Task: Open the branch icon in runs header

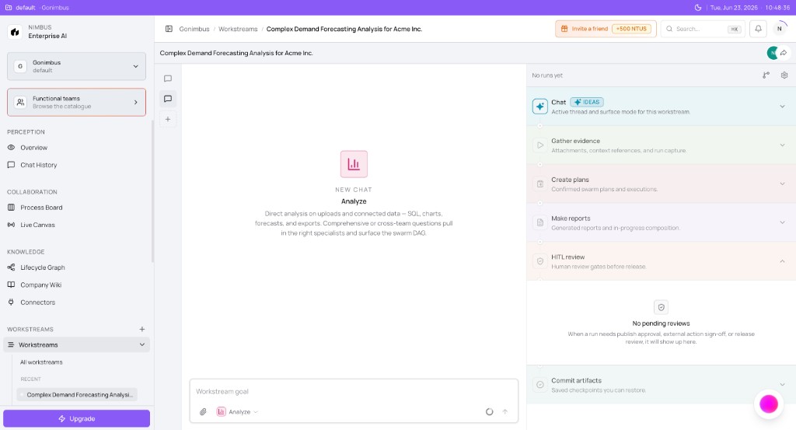Action: pos(766,75)
